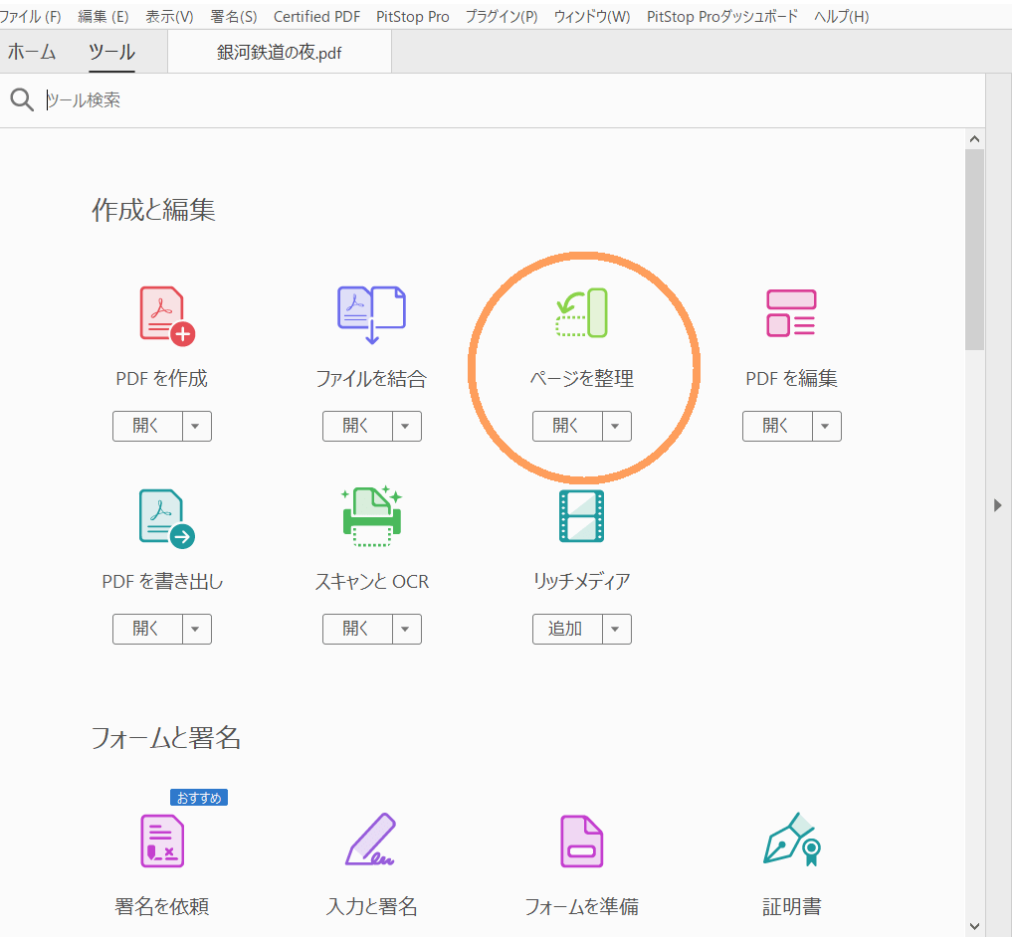Add リッチメディア with the 追加 button
The width and height of the screenshot is (1012, 937).
point(566,630)
